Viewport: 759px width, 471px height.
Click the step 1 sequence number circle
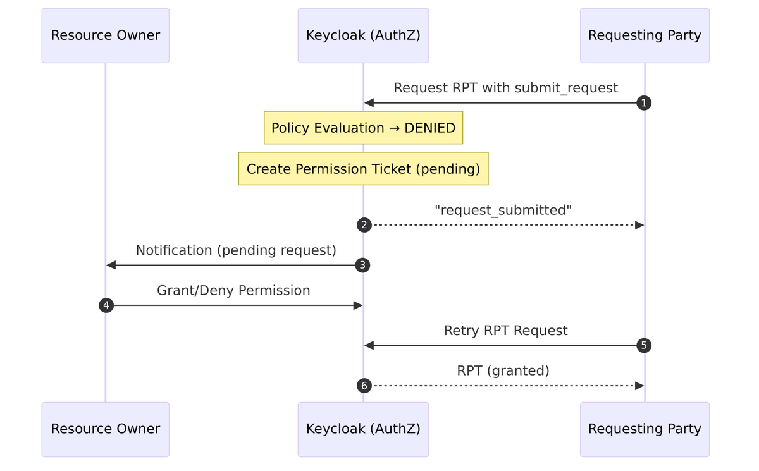point(644,103)
